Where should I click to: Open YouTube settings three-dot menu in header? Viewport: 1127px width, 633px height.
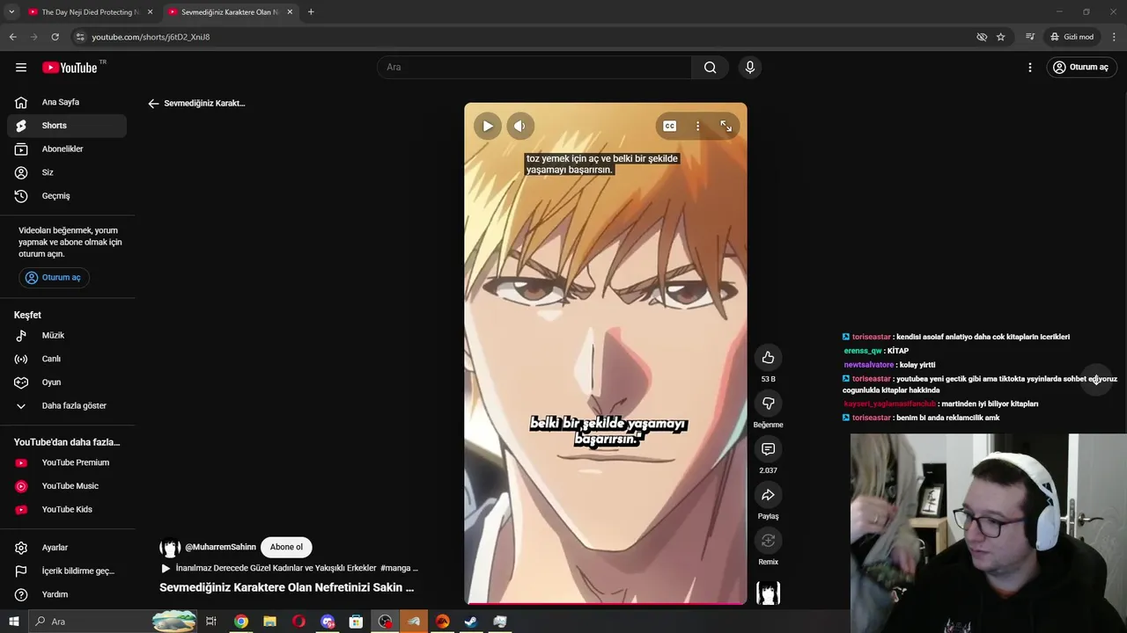click(1030, 68)
